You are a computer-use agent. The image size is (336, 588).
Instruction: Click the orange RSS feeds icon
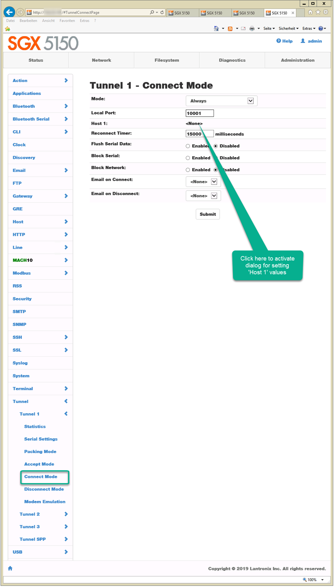(x=230, y=28)
